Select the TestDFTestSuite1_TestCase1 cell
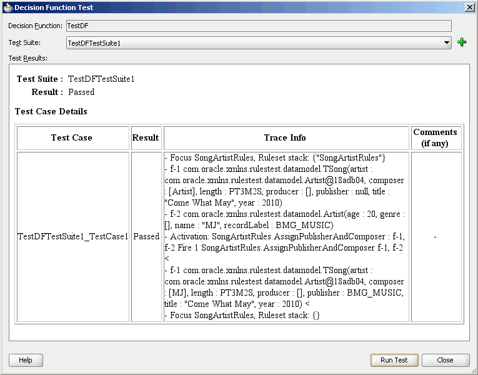Viewport: 478px width, 375px height. (73, 237)
